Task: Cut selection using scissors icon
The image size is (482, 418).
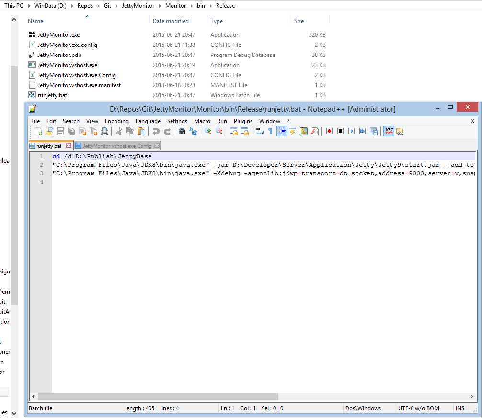Action: point(119,132)
